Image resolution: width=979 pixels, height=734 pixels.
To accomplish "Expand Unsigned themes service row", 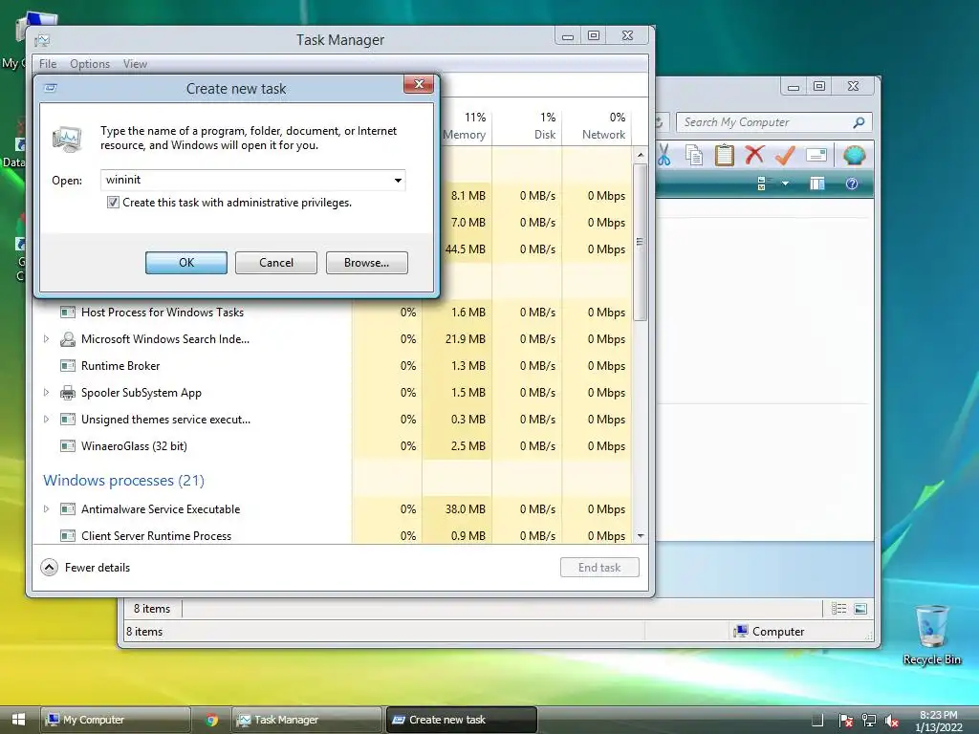I will [x=46, y=420].
